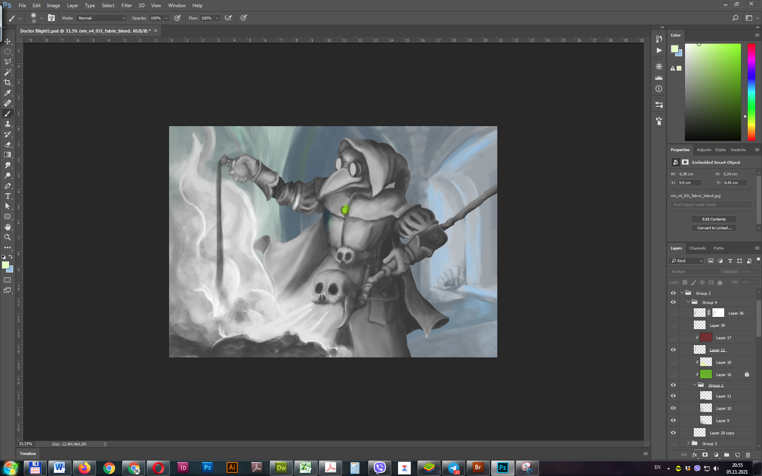Screen dimensions: 762x476
Task: Collapse Group 4 folder arrow
Action: (x=689, y=302)
